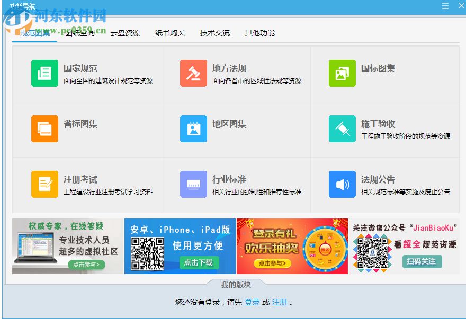The height and width of the screenshot is (319, 466).
Task: Click description 面向各省市的区域性法规等资源
Action: click(257, 81)
